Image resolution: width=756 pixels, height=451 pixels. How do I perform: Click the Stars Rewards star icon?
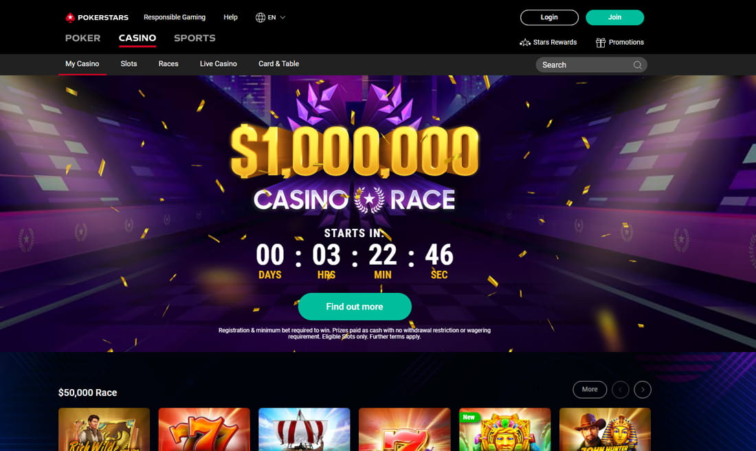pos(524,43)
